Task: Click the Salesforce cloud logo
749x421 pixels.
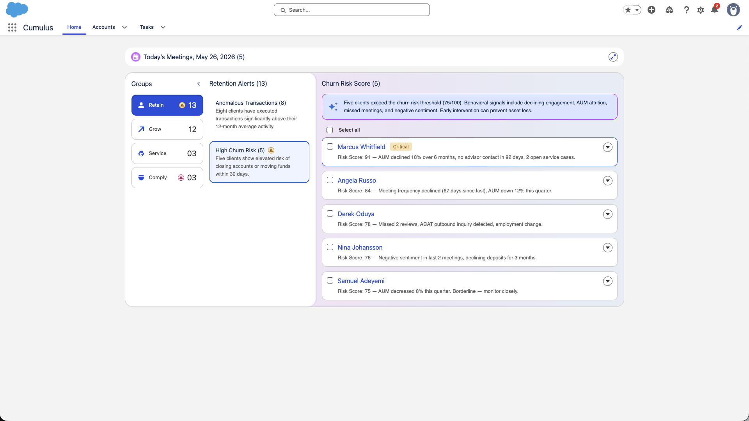Action: click(17, 9)
